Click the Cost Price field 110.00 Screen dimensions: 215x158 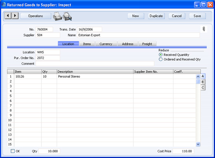tap(183, 151)
